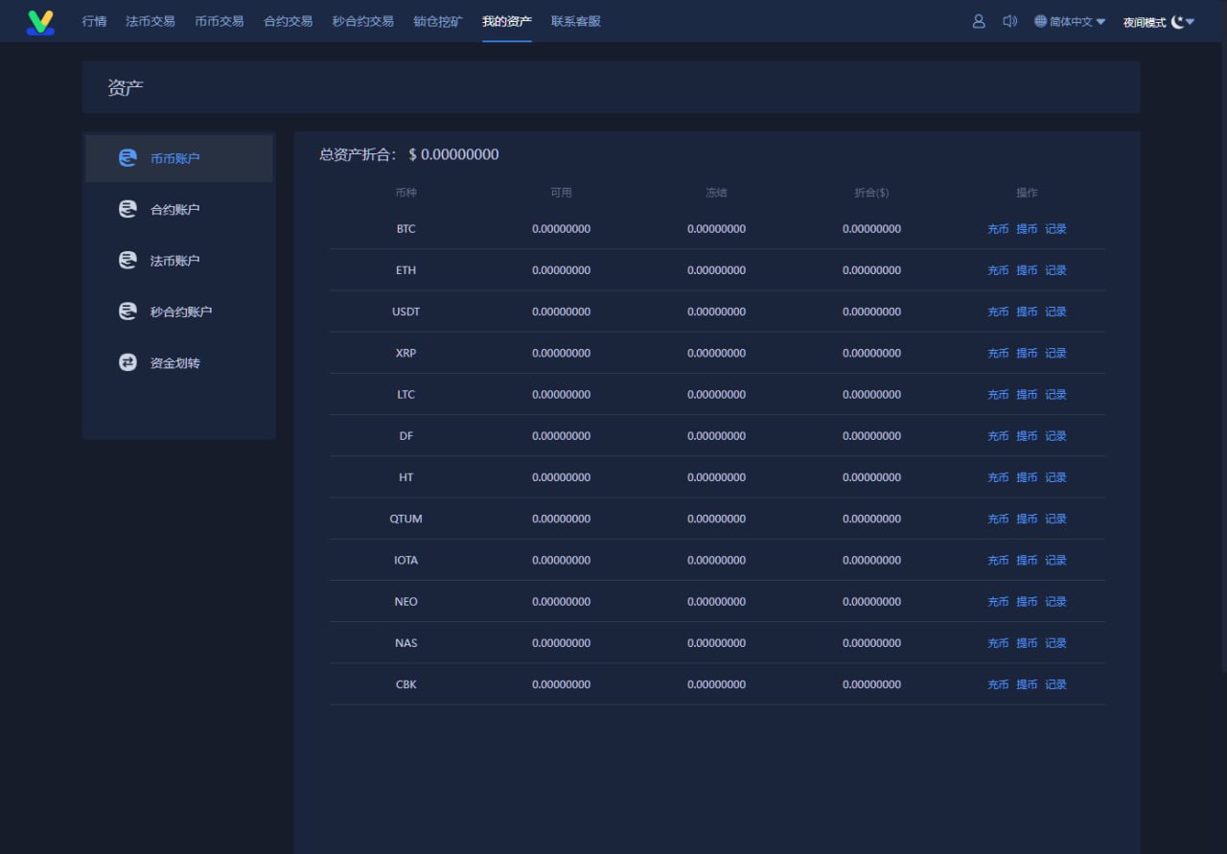Viewport: 1227px width, 854px height.
Task: Click the 总资产折合 total value text
Action: [409, 154]
